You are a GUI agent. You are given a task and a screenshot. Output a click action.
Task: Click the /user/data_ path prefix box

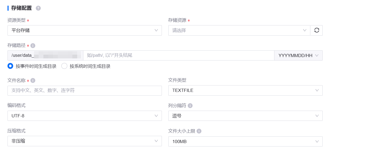tap(45, 55)
